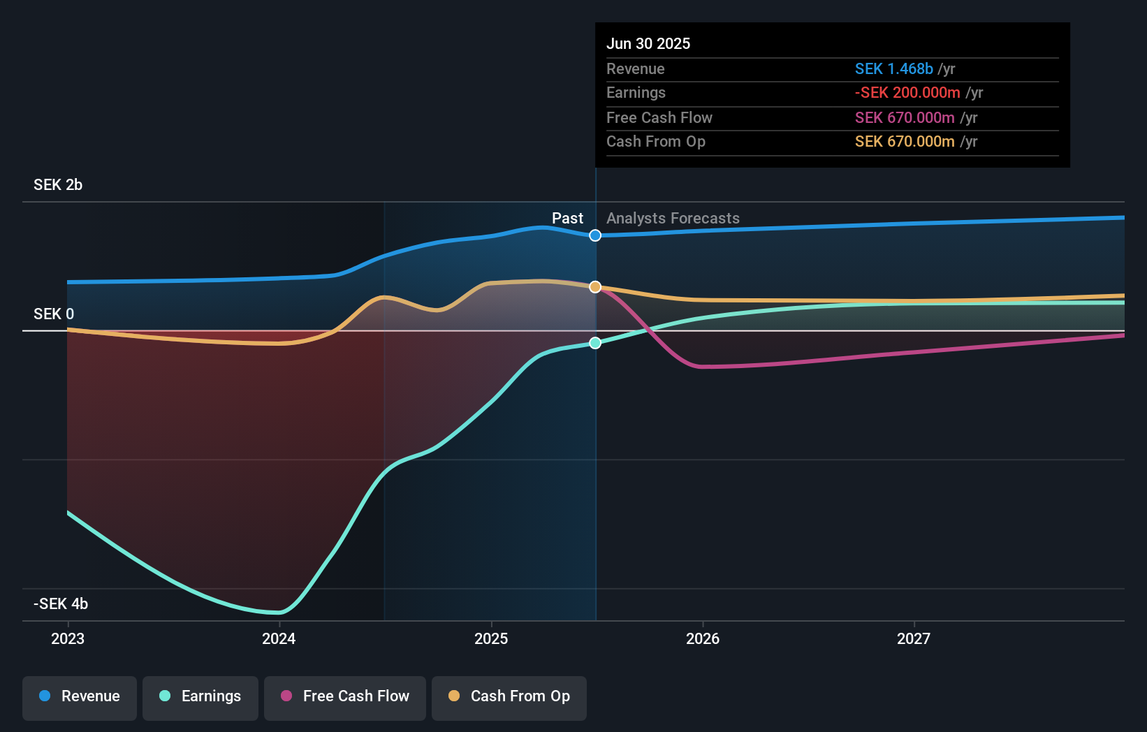Select the Analysts Forecasts label
The height and width of the screenshot is (732, 1147).
coord(672,218)
